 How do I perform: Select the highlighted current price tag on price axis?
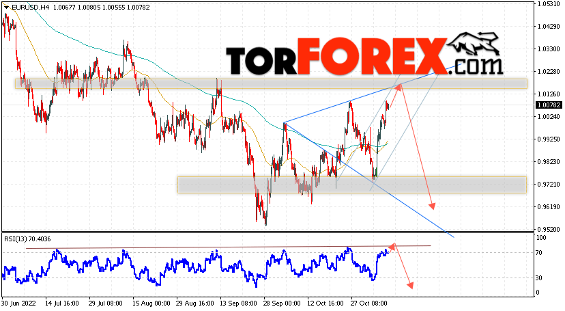(x=549, y=105)
